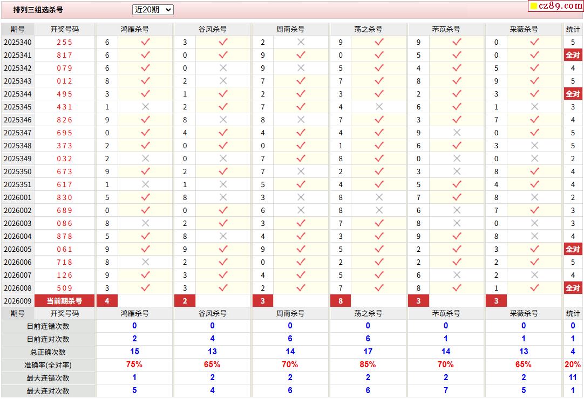Click 荡之杀号 checkmark in row 2026008
Image resolution: width=584 pixels, height=399 pixels.
point(379,288)
